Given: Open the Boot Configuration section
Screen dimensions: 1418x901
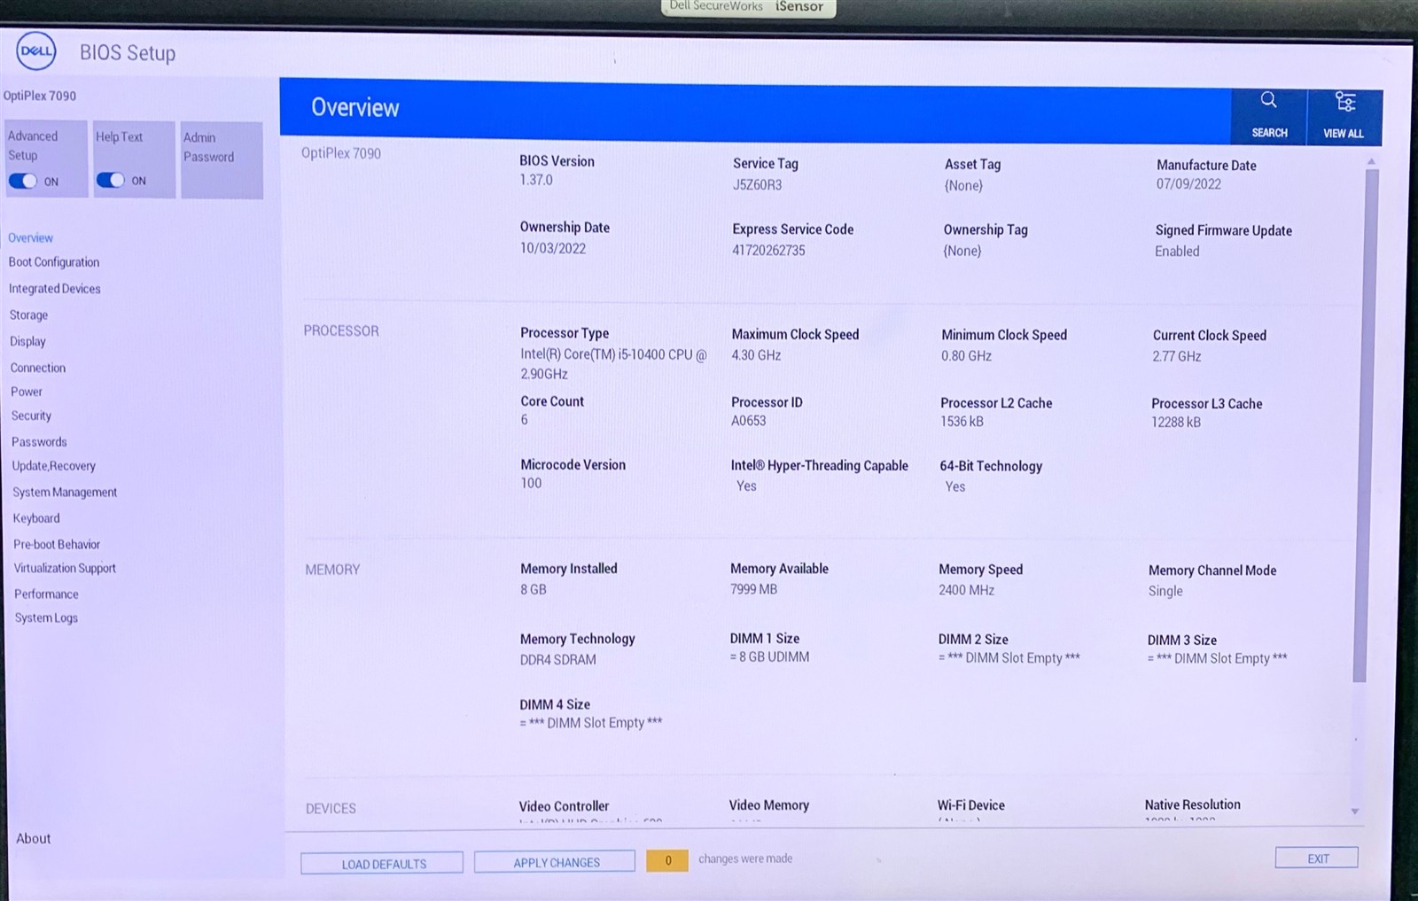Looking at the screenshot, I should pos(54,262).
